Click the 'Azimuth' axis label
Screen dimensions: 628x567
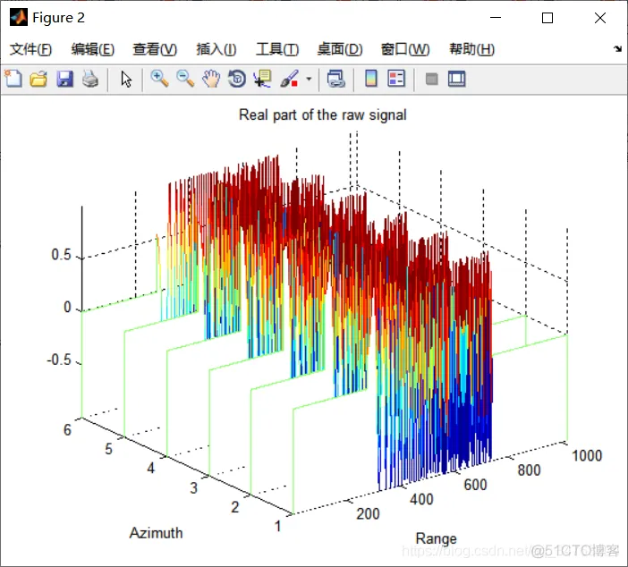(x=156, y=533)
